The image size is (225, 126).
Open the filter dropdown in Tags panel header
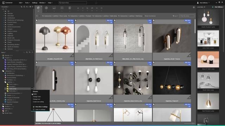coord(30,52)
